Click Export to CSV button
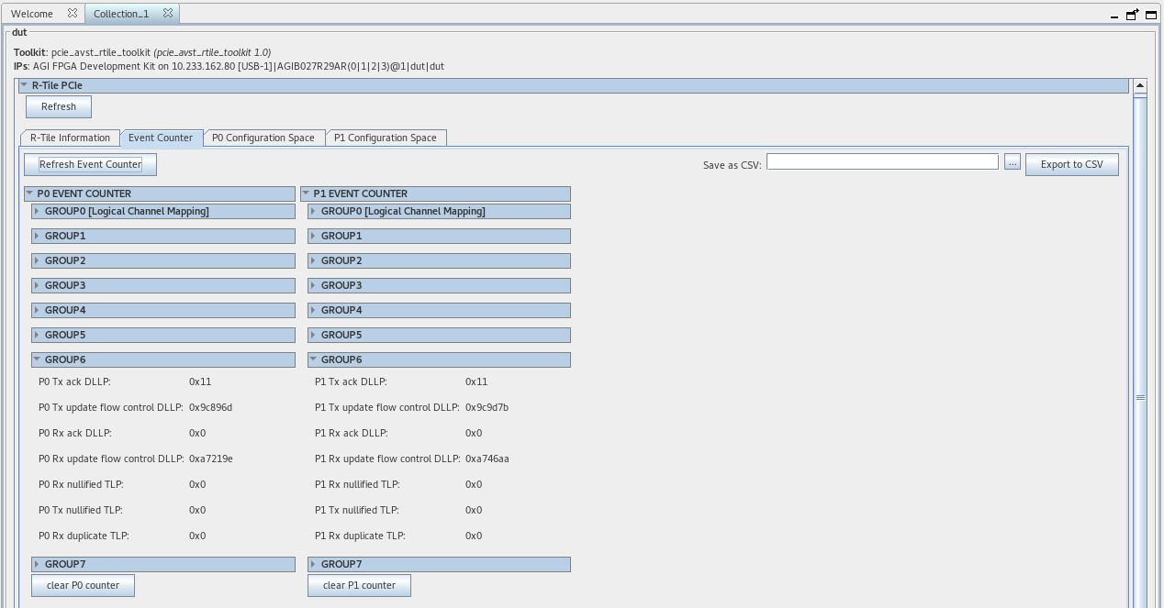1164x608 pixels. 1071,164
